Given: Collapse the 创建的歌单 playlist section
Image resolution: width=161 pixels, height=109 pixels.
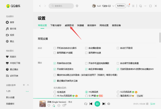Looking at the screenshot, I should 28,85.
